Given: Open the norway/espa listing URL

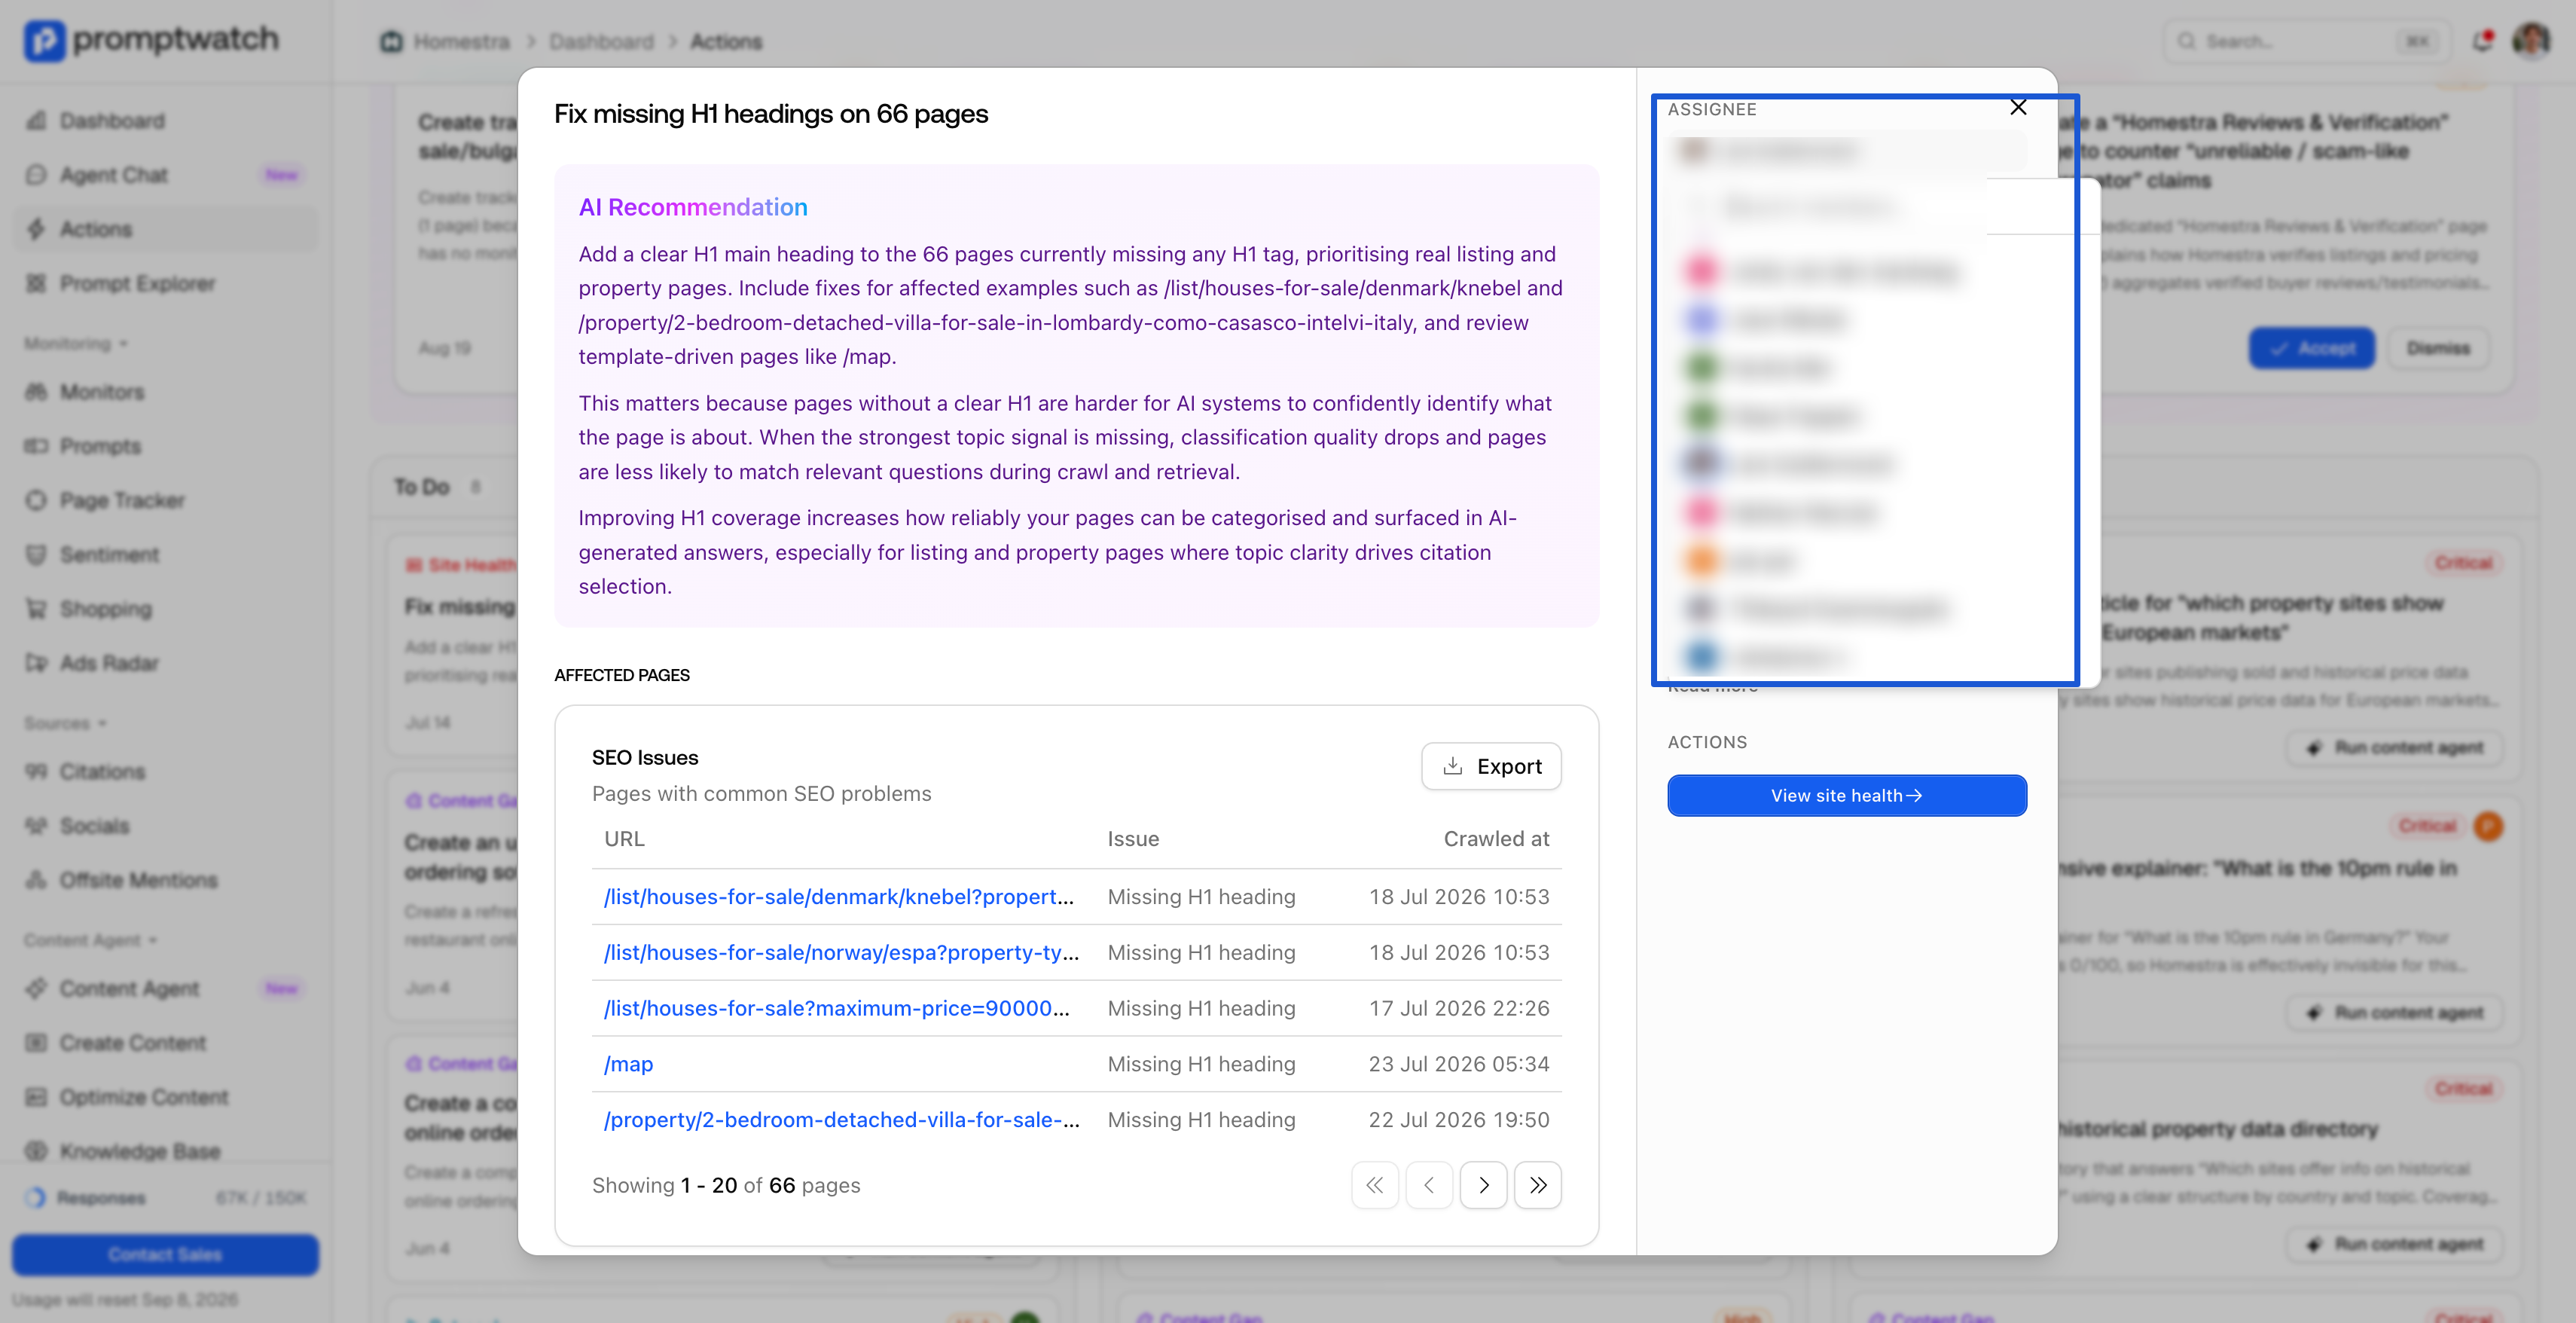Looking at the screenshot, I should click(841, 953).
